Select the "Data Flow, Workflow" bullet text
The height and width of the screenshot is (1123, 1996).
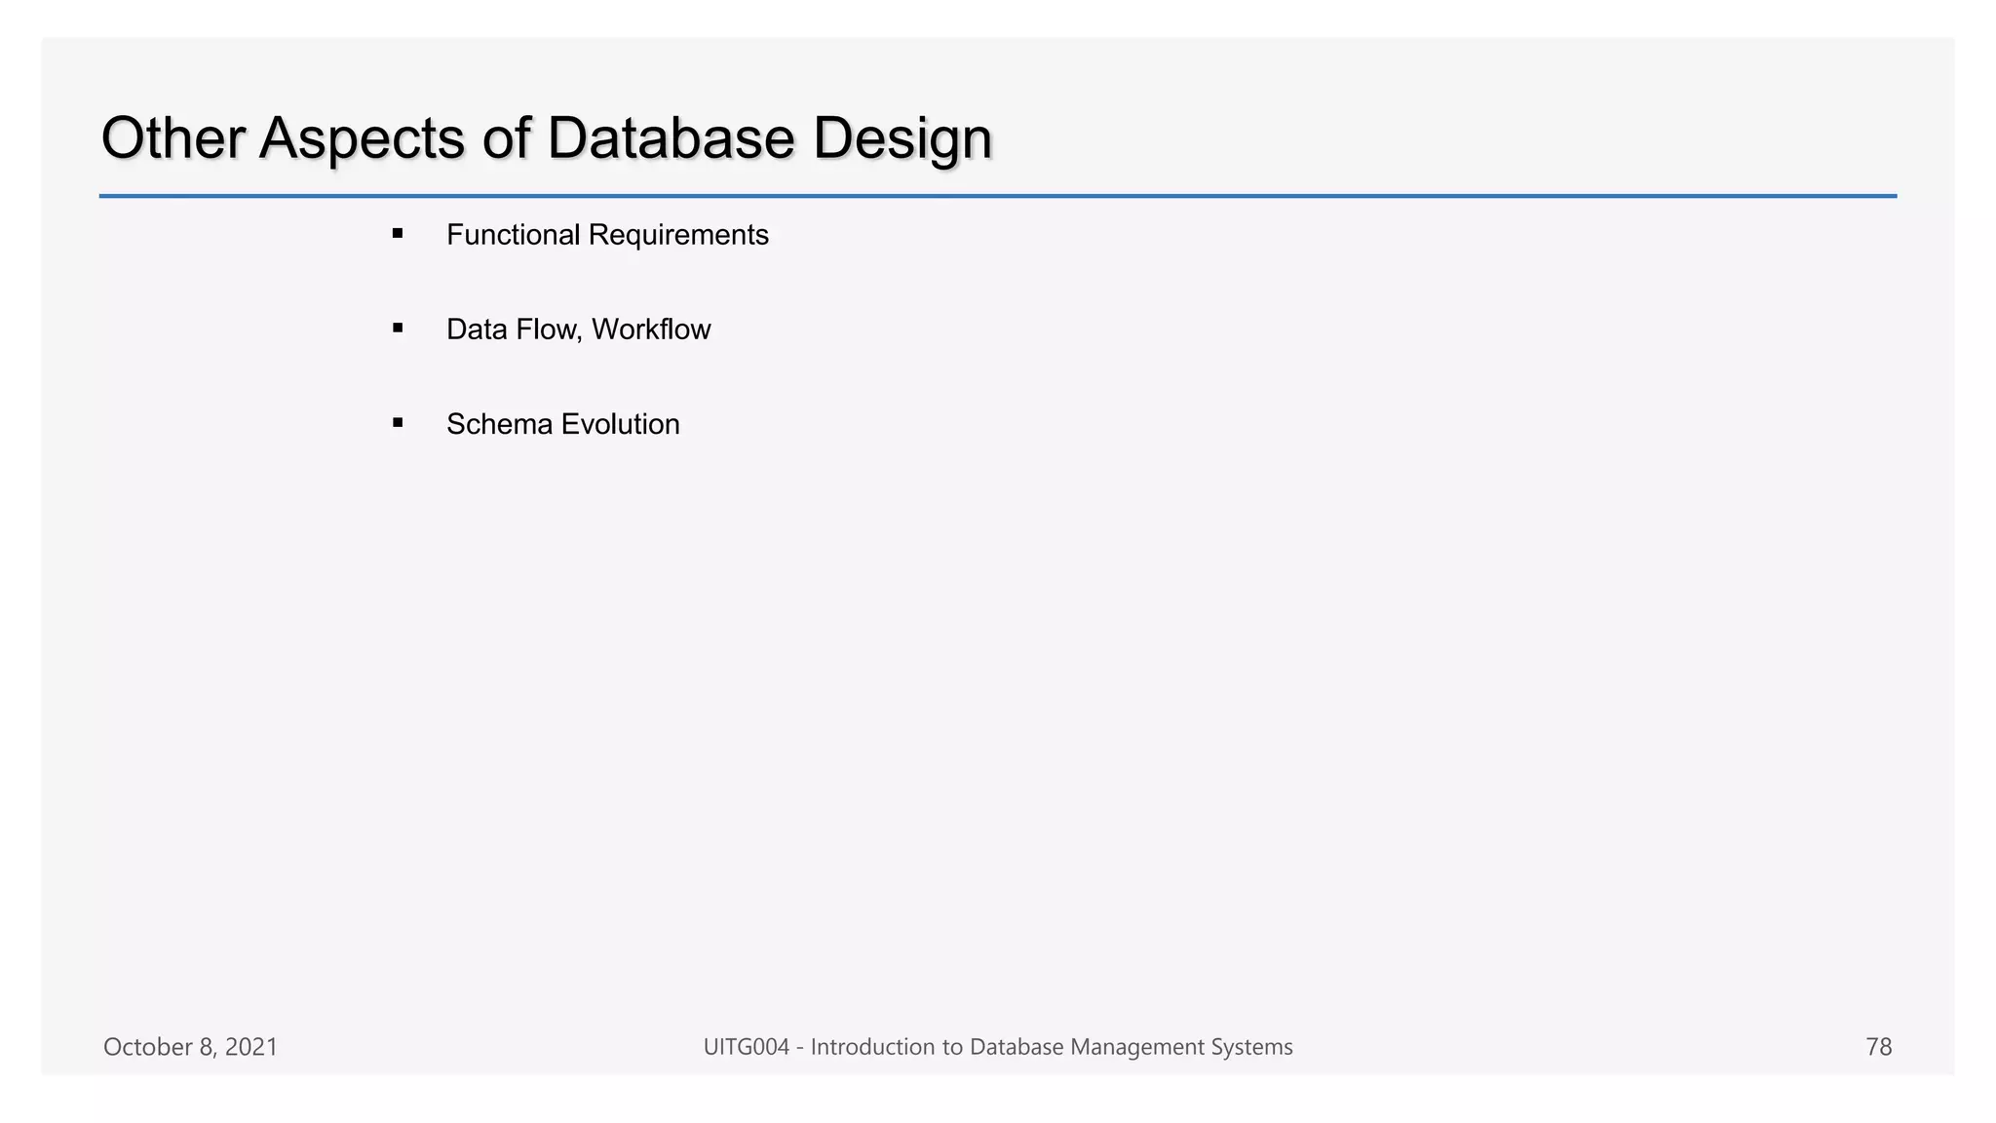click(x=578, y=329)
